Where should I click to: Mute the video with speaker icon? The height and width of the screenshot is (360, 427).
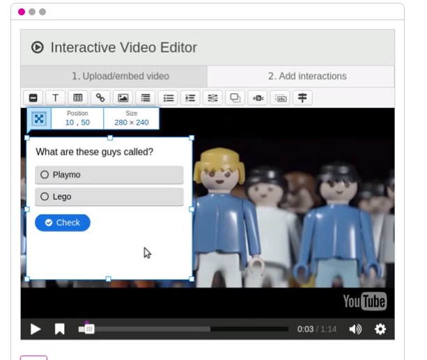pyautogui.click(x=355, y=329)
